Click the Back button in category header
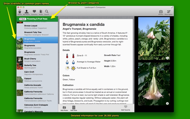Viewport: 190px width, 119px height. tap(23, 19)
